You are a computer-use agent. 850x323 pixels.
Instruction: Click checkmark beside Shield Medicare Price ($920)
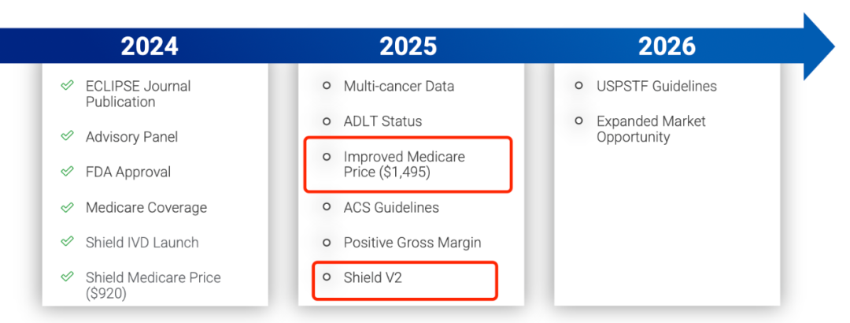(x=67, y=277)
